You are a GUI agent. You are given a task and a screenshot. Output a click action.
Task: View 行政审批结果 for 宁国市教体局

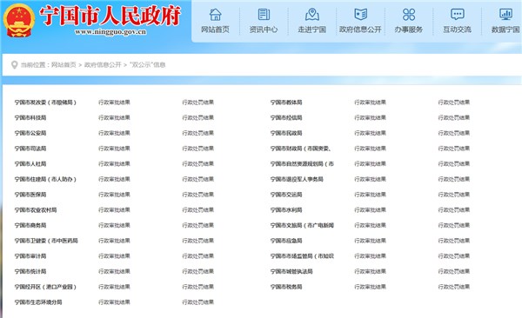371,103
